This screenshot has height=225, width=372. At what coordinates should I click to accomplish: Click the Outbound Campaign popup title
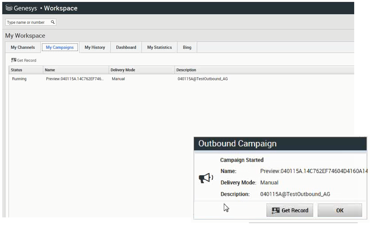[x=237, y=144]
